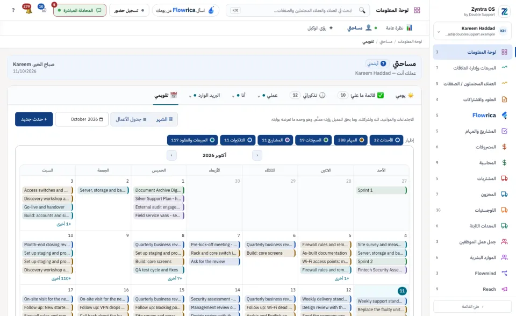Viewport: 516px width, 316px height.
Task: Open المشتريات in sidebar
Action: [472, 178]
